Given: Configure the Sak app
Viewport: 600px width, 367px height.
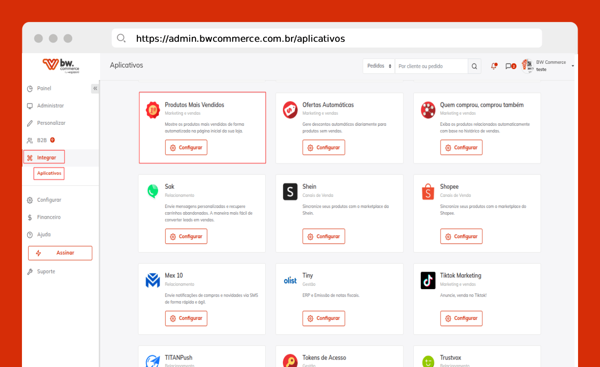Looking at the screenshot, I should pyautogui.click(x=186, y=236).
